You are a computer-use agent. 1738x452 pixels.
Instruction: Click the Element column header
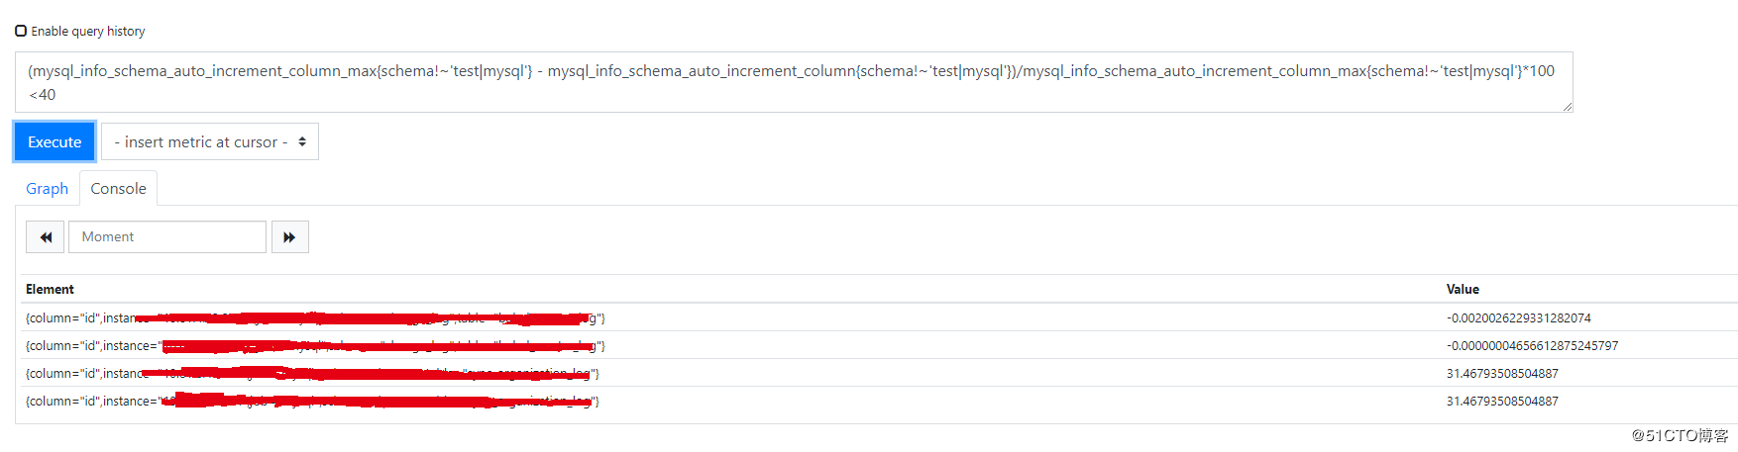click(50, 289)
